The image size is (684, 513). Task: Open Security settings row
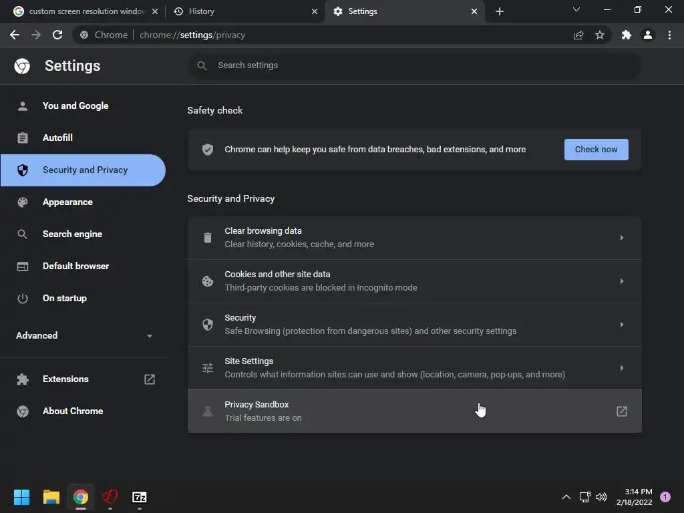point(414,325)
